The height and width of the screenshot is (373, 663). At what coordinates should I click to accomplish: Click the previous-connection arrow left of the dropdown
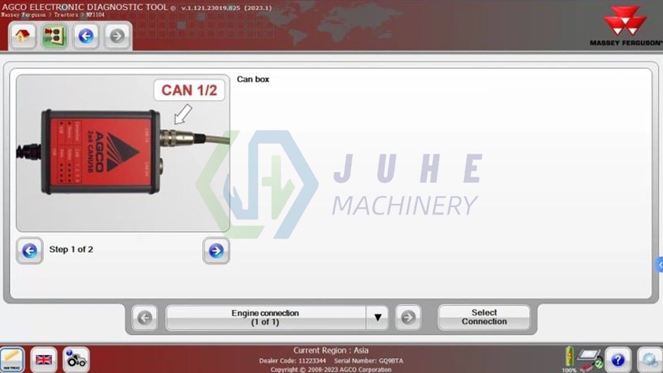tap(145, 317)
